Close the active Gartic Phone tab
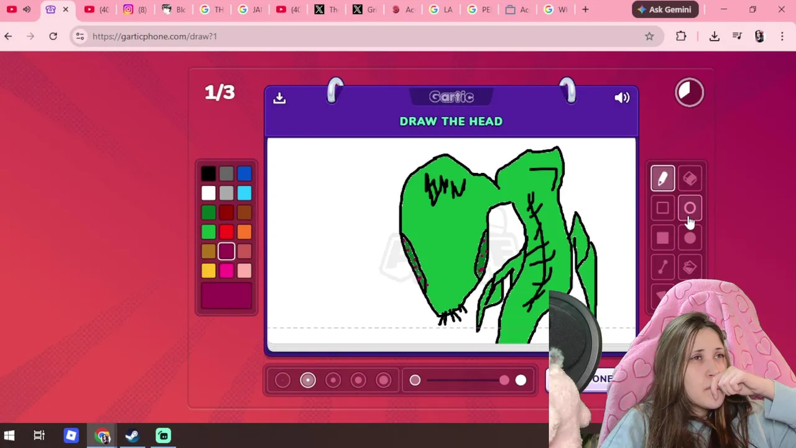 [x=65, y=9]
